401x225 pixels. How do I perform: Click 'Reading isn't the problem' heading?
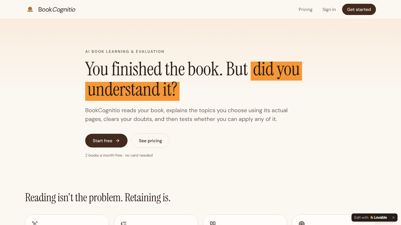pyautogui.click(x=98, y=197)
